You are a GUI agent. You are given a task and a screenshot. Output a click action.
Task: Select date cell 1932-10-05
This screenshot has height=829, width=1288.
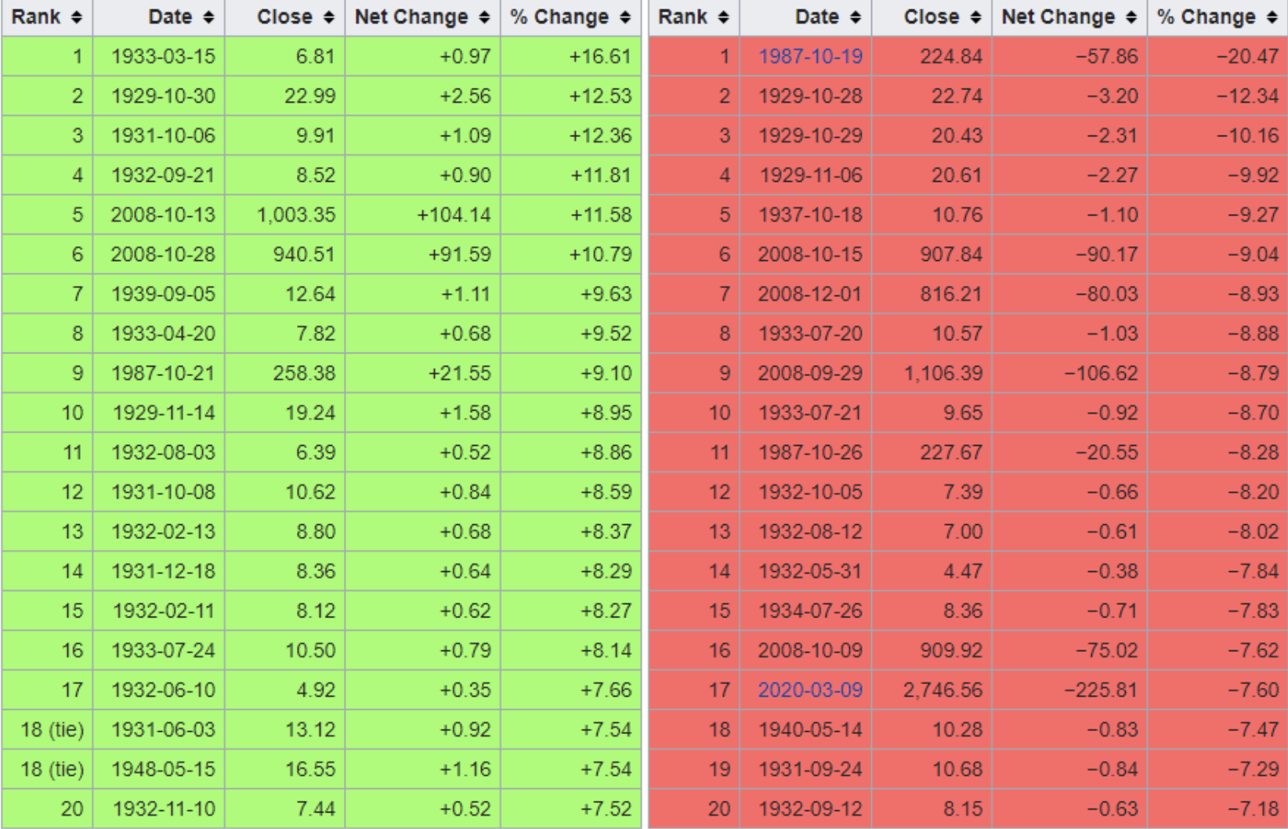point(806,492)
